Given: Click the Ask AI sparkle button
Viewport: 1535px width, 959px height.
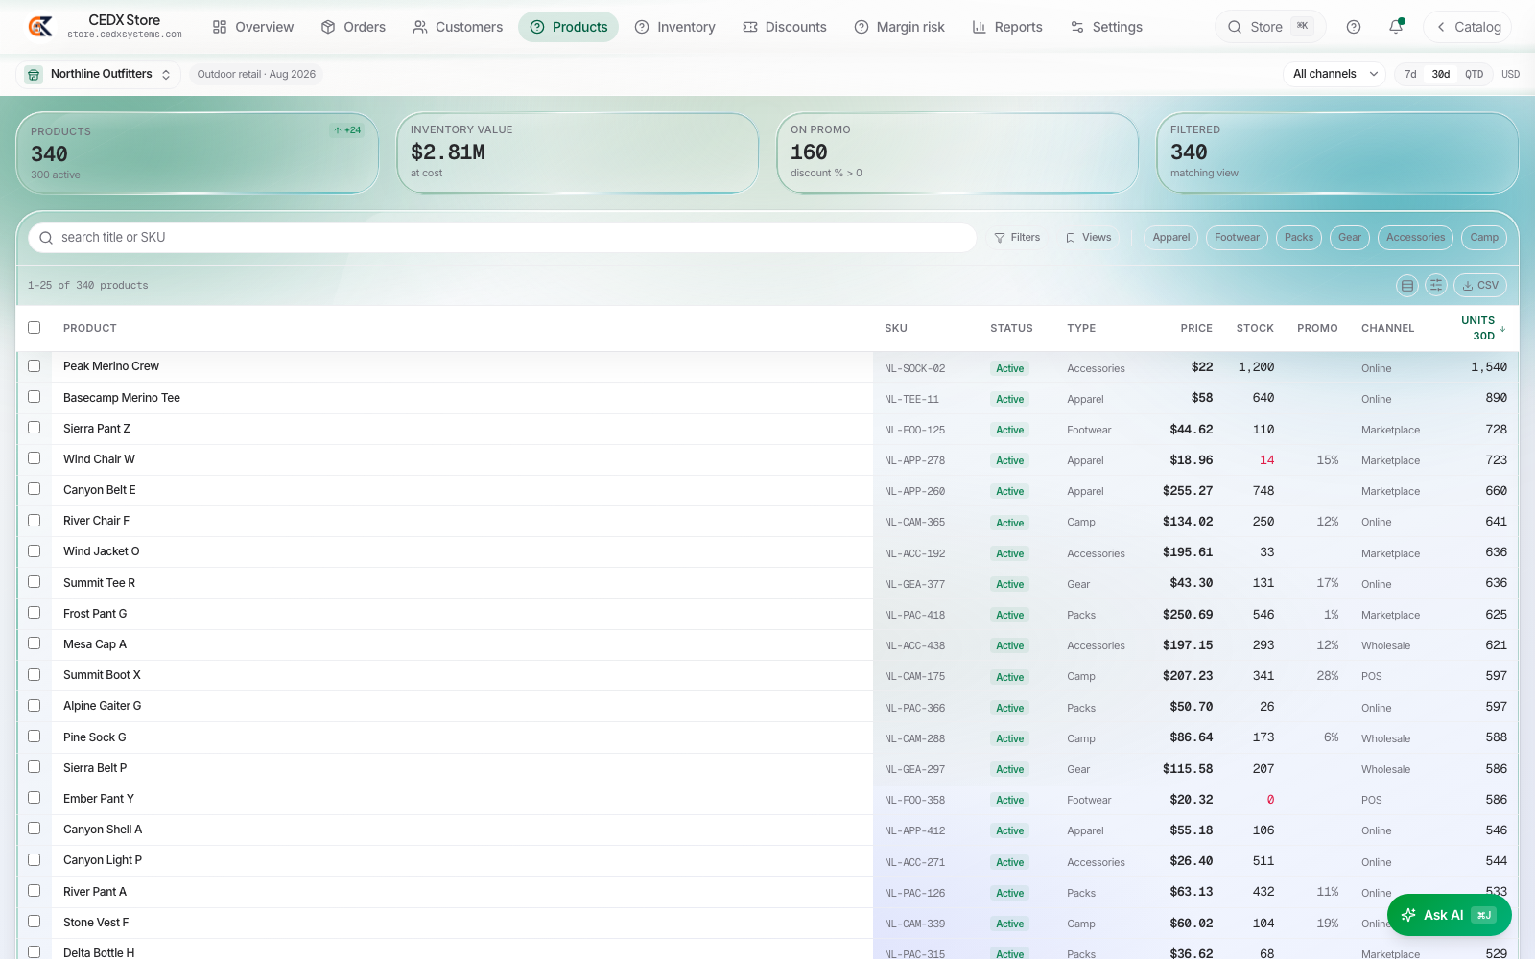Looking at the screenshot, I should (x=1450, y=915).
